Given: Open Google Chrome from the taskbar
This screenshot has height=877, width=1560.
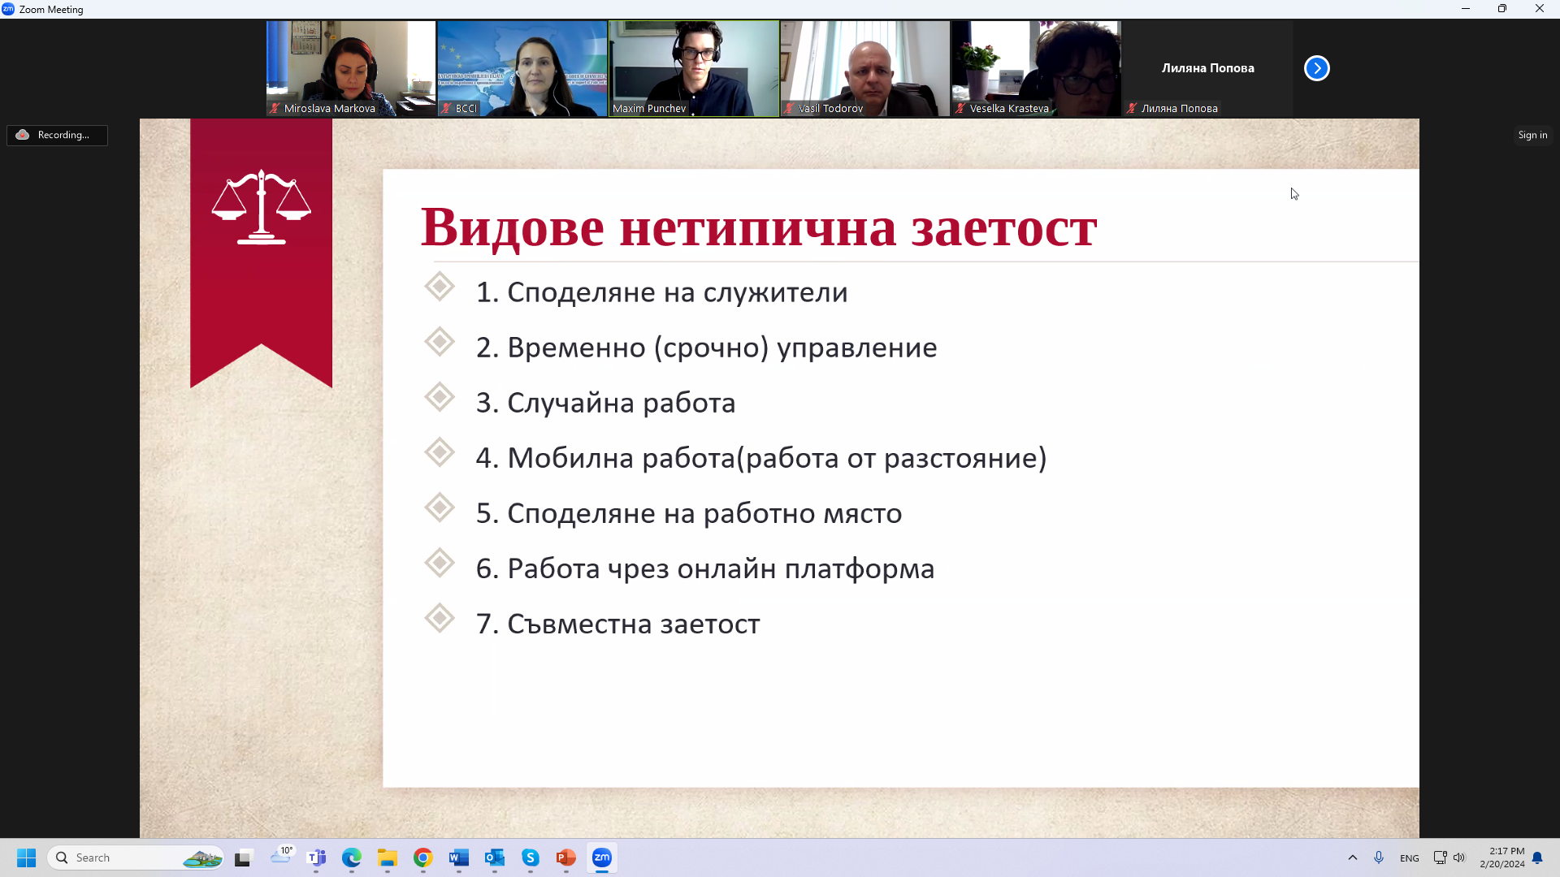Looking at the screenshot, I should coord(423,858).
